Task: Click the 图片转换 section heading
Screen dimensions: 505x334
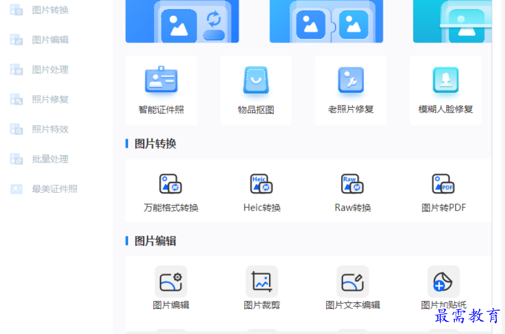Action: point(155,144)
